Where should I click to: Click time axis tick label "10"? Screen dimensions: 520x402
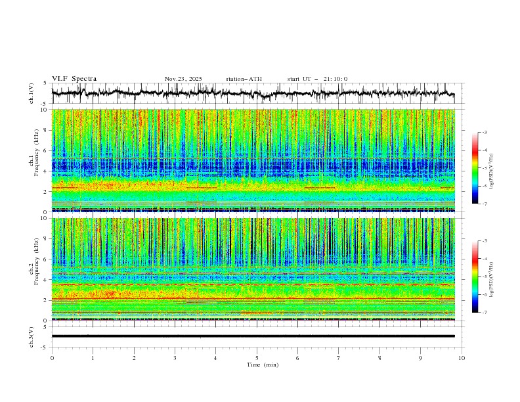point(462,358)
